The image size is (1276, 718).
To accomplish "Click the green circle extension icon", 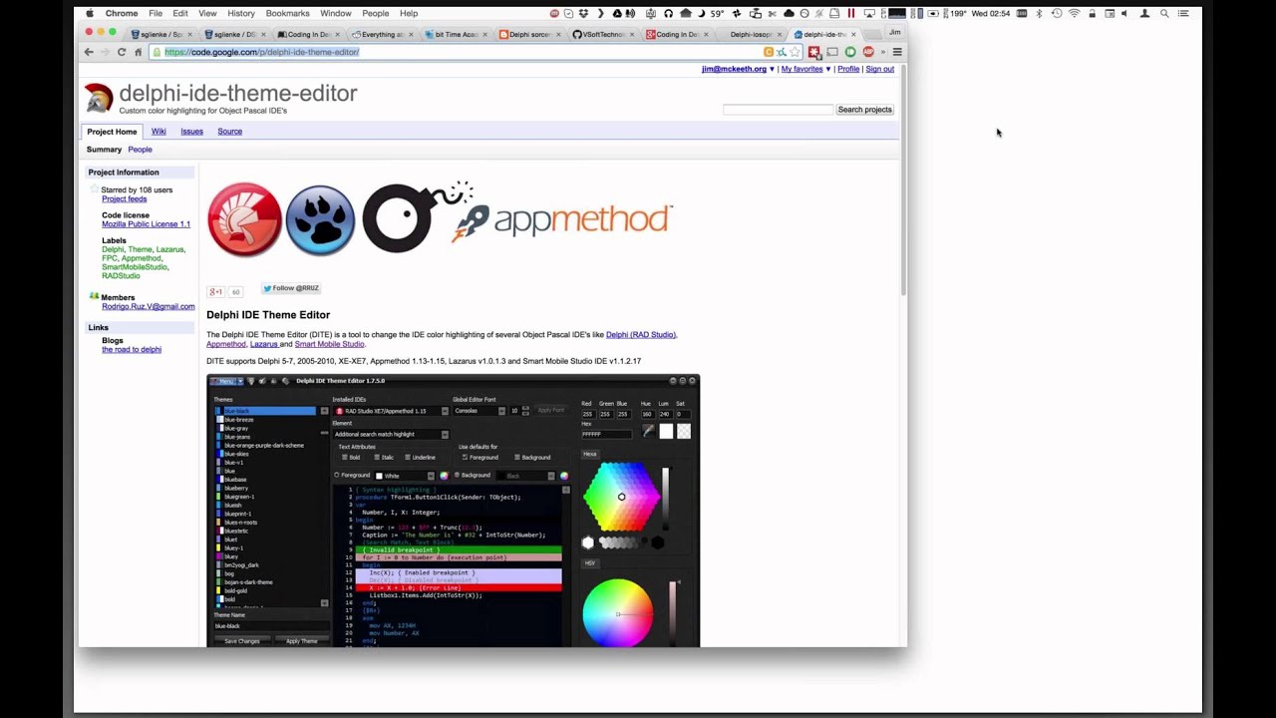I will [850, 52].
